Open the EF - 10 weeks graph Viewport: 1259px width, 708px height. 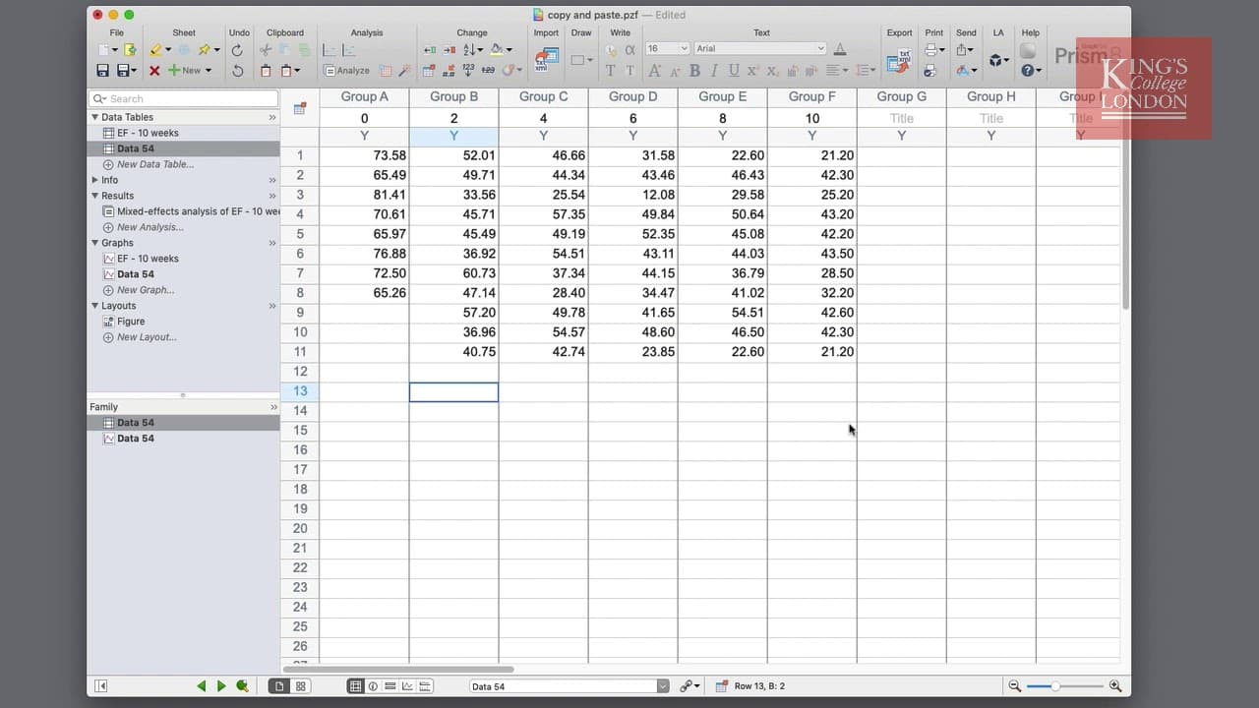148,259
